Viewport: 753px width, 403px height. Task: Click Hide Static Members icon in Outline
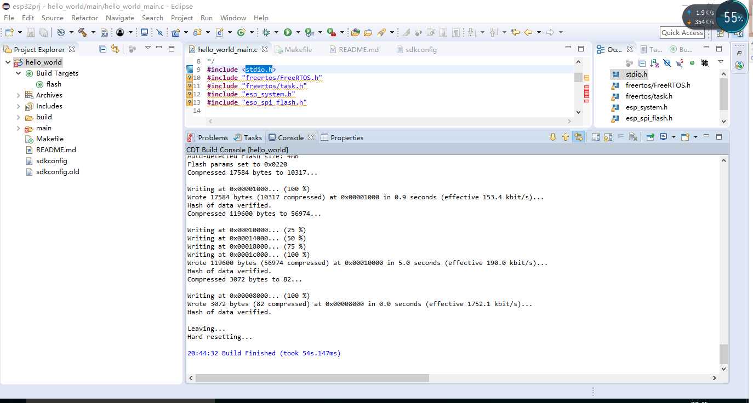click(680, 63)
